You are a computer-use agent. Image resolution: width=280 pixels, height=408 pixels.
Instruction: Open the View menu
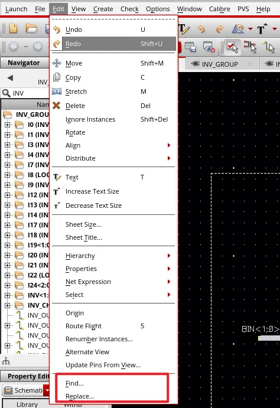(x=79, y=9)
